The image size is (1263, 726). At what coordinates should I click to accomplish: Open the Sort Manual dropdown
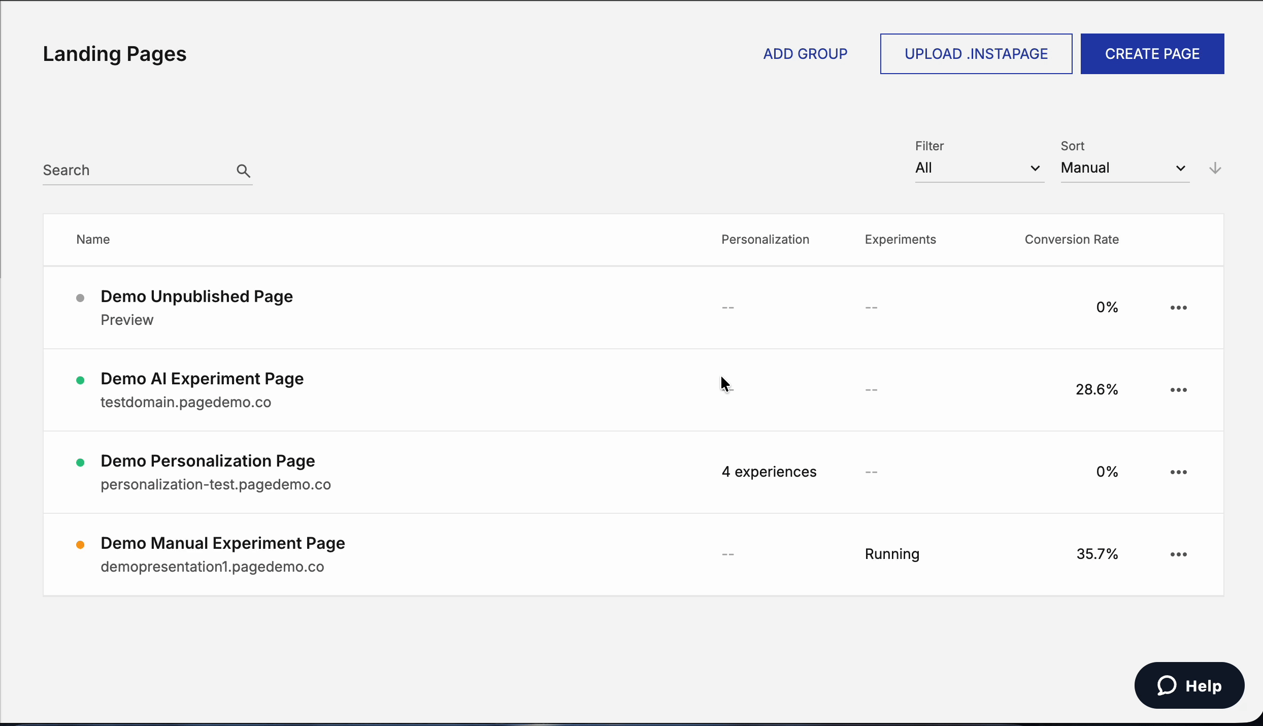[1124, 168]
